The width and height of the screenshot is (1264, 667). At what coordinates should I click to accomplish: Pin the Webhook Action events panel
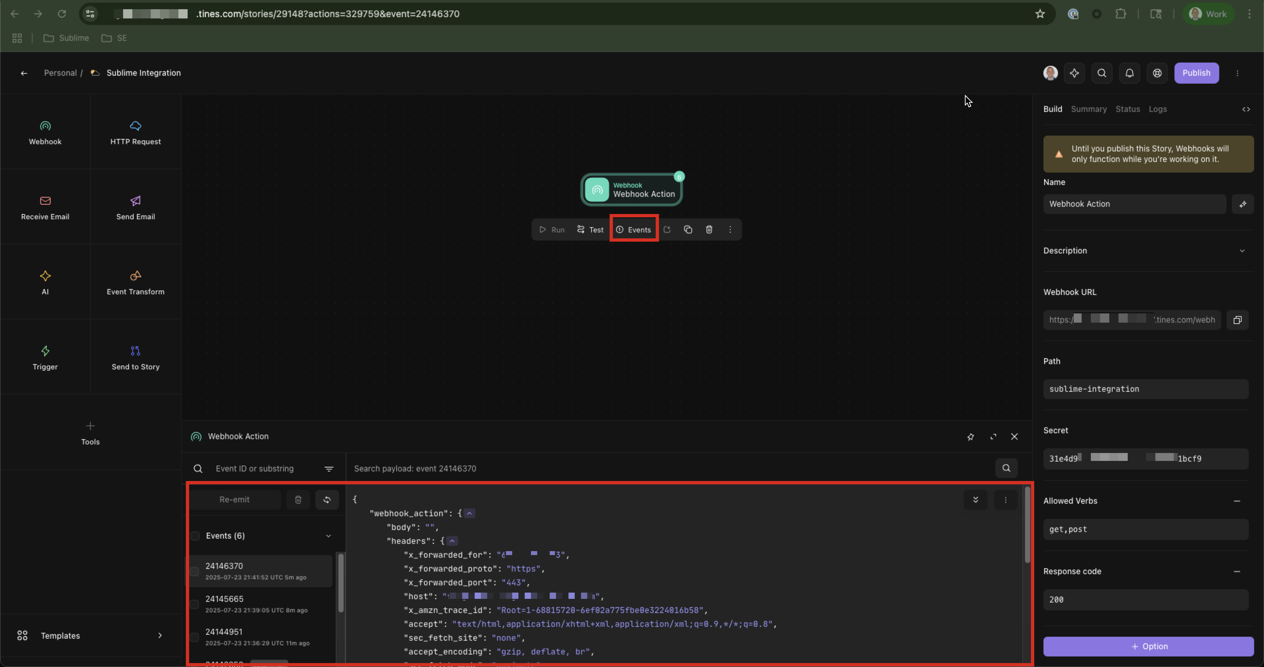pyautogui.click(x=970, y=437)
